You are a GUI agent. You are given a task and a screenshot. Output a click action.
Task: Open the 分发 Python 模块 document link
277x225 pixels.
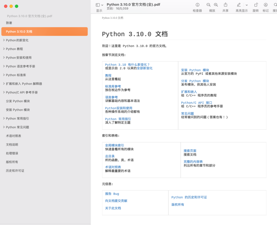195,81
